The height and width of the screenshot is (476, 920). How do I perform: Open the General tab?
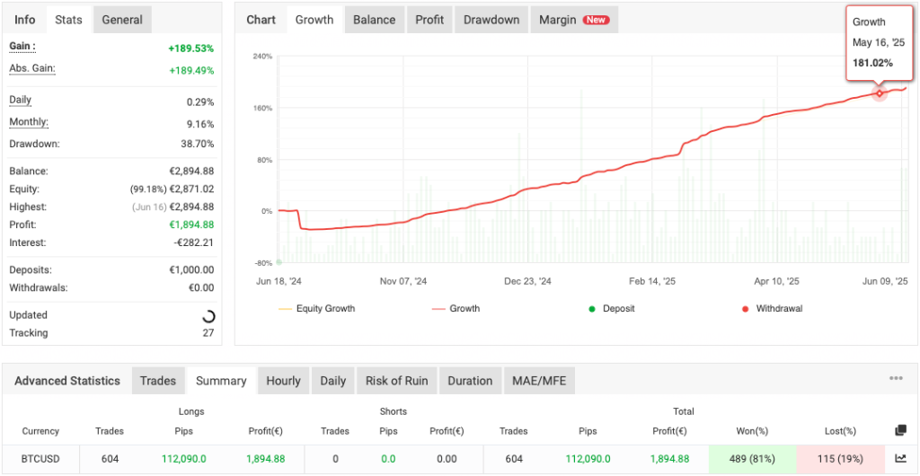click(122, 20)
